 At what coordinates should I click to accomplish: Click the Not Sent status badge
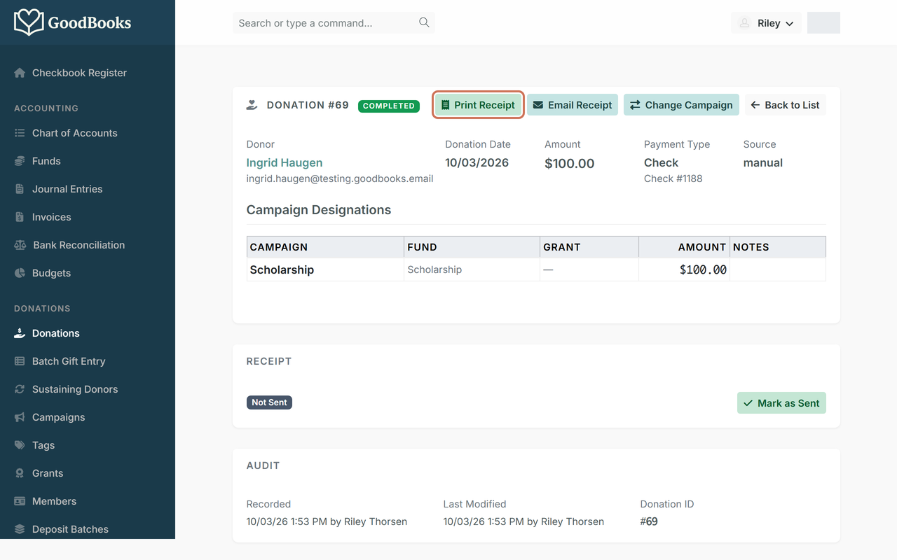coord(269,402)
